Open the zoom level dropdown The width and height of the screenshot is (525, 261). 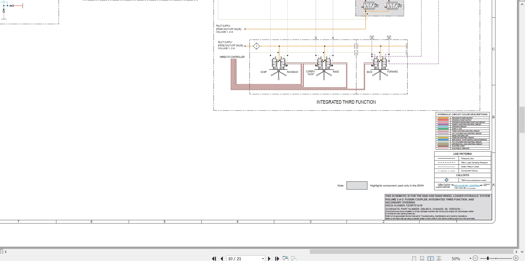tap(470, 259)
